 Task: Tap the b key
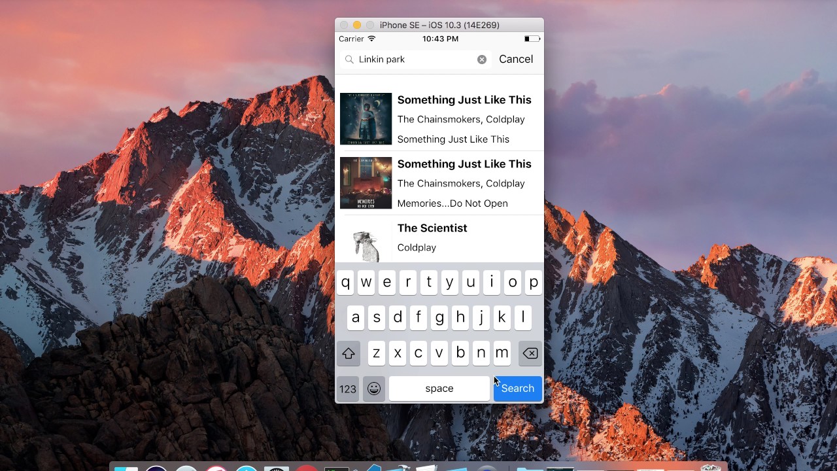point(460,353)
